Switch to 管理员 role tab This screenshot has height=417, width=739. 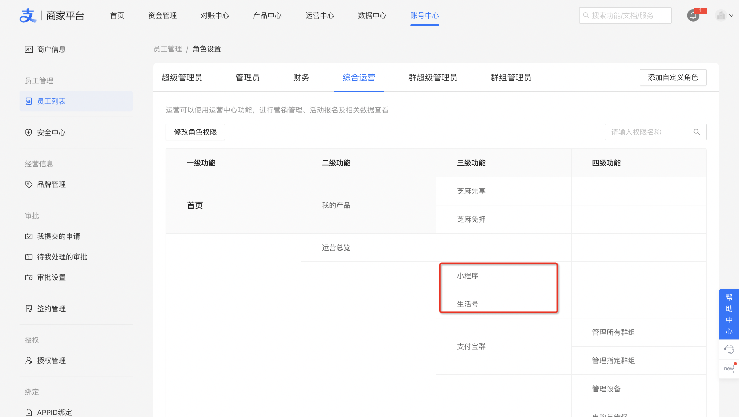[x=248, y=77]
